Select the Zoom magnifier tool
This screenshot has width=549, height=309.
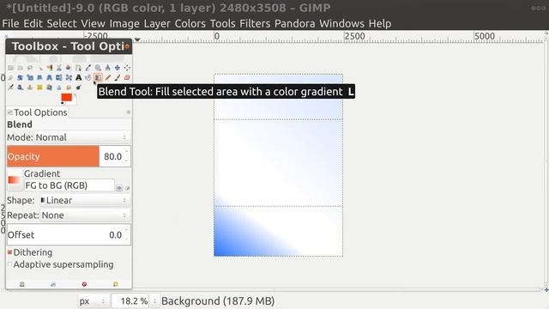98,68
